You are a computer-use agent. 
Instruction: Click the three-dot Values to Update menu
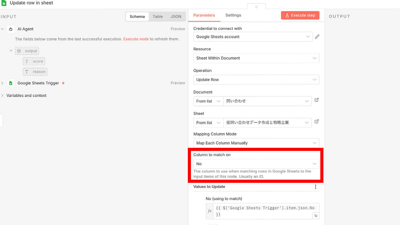(315, 187)
